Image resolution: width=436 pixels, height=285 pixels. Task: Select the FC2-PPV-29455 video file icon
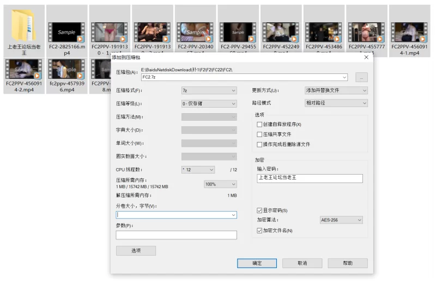[238, 32]
